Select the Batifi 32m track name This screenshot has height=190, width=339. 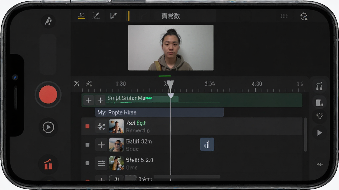139,142
